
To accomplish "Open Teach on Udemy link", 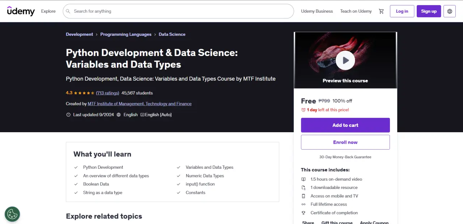I will click(356, 11).
